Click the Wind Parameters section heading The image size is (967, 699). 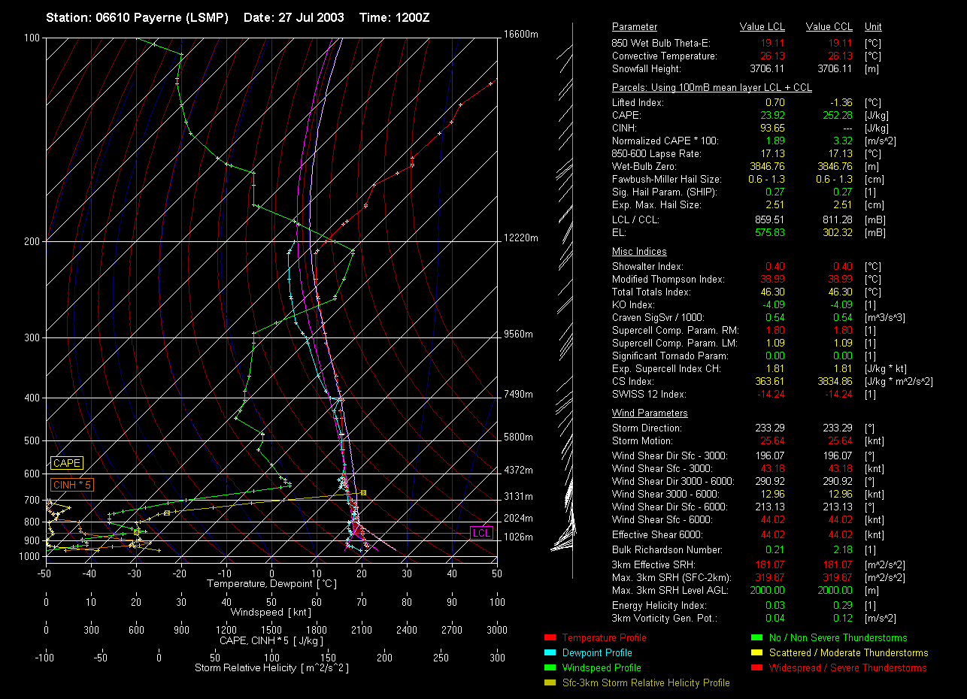coord(650,413)
